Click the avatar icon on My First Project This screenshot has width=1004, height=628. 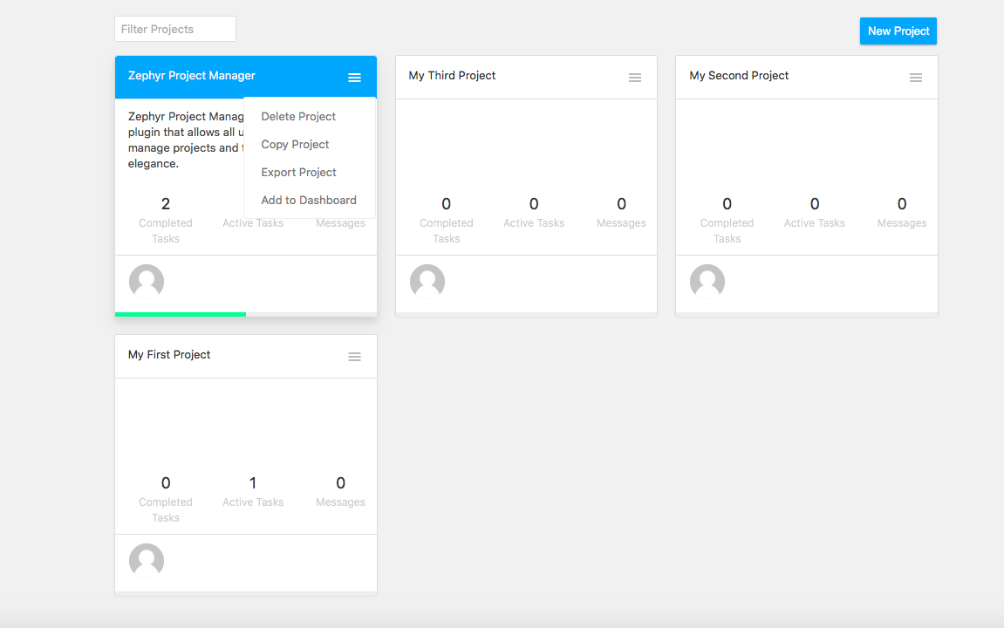pyautogui.click(x=146, y=561)
